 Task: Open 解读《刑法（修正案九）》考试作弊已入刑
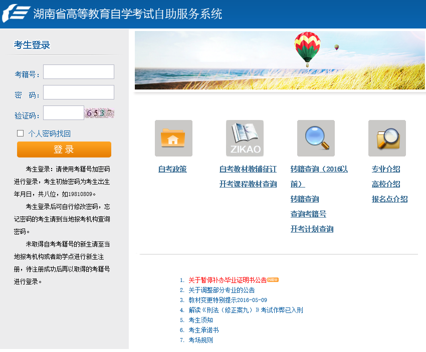[246, 310]
